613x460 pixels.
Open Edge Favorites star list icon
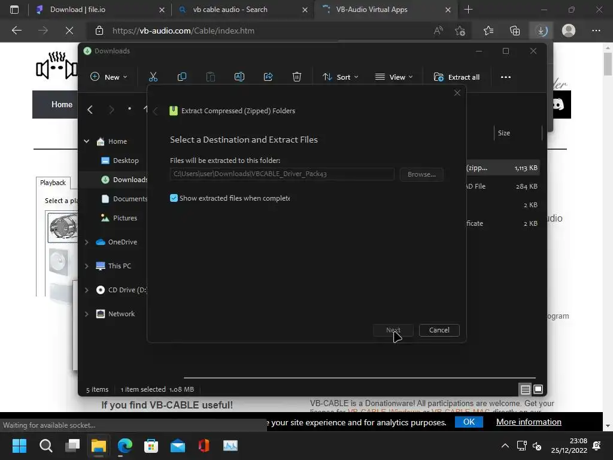488,31
